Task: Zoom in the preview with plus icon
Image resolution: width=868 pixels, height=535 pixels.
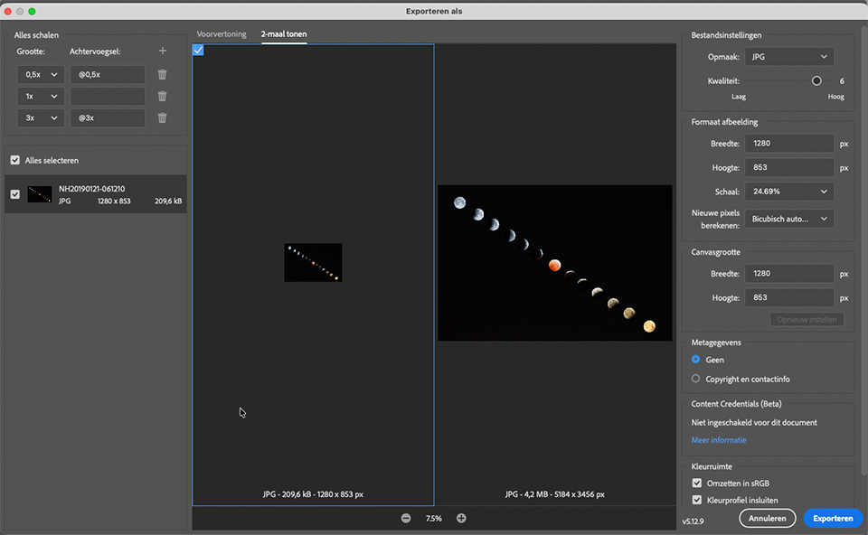Action: pos(461,518)
